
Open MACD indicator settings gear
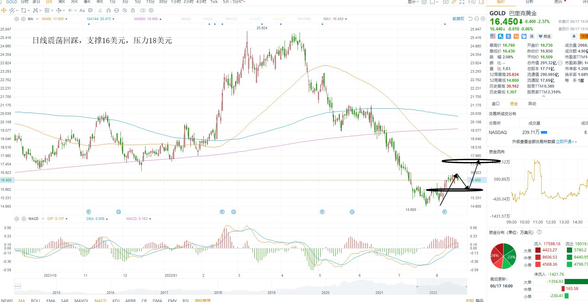coord(17,219)
